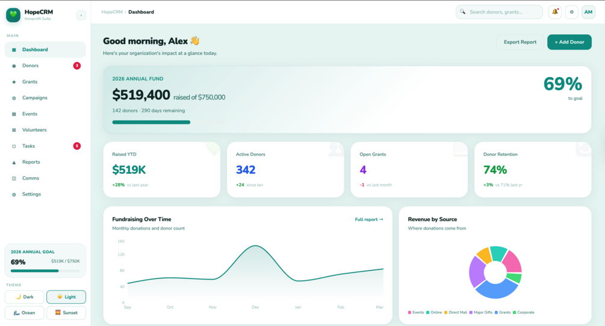Click the HopeCRM green heart logo
Viewport: 605px width, 326px height.
pos(13,14)
